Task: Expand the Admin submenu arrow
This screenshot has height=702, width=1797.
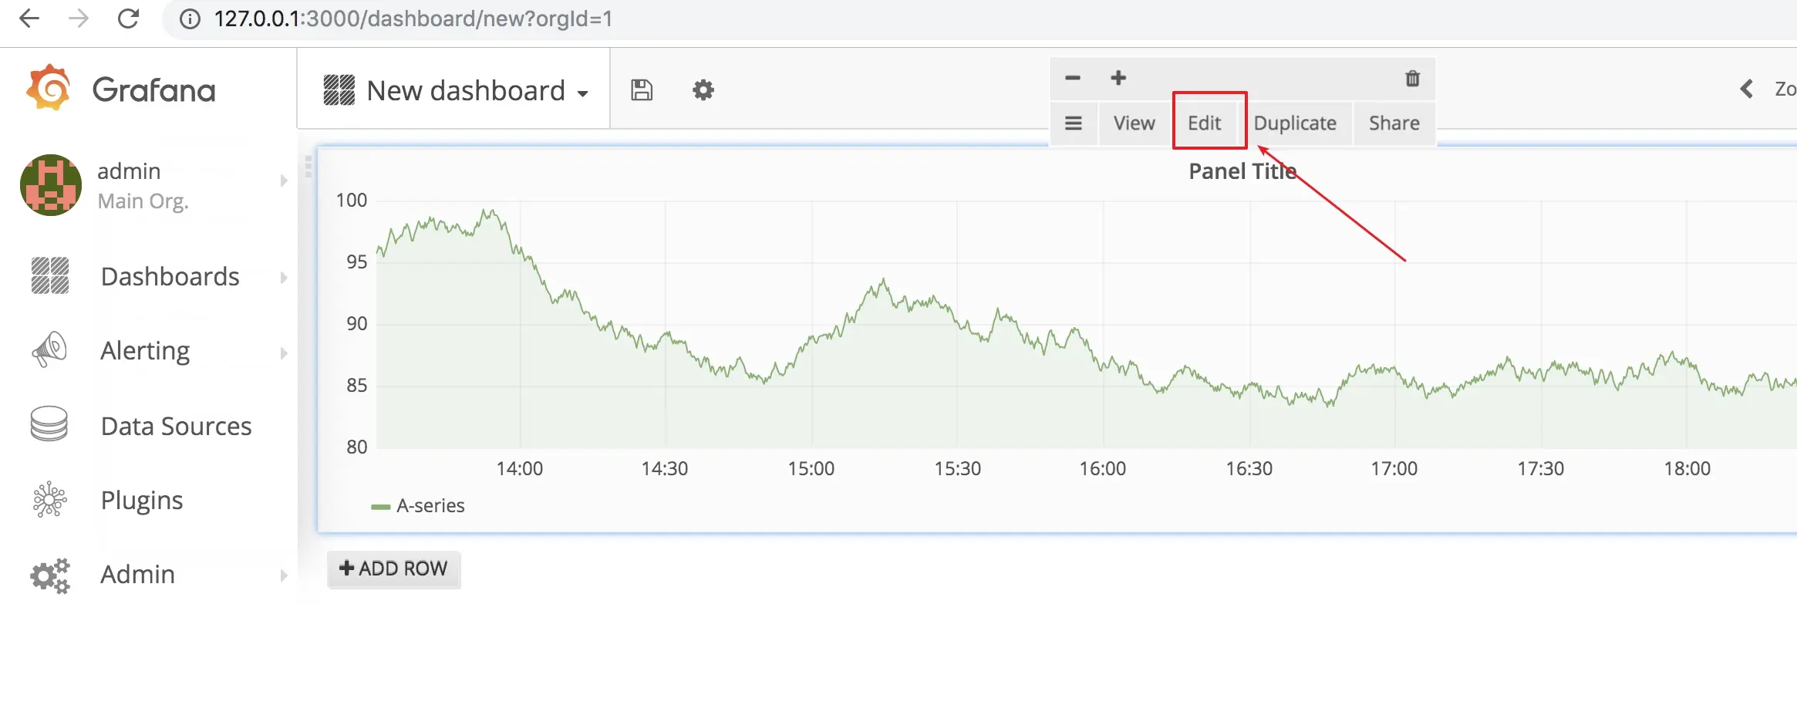Action: [x=284, y=575]
